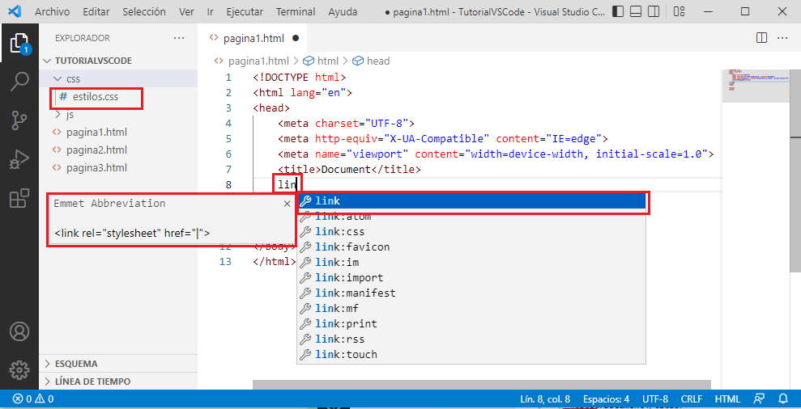Open the Ir menu
Image resolution: width=801 pixels, height=409 pixels.
210,11
